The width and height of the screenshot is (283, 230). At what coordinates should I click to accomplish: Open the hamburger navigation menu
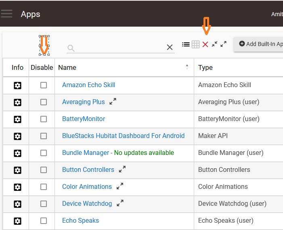click(x=6, y=14)
